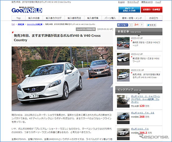Screen dimensions: 172x142
Task: Open the 最終回 深まる!広まる!!MINIワールド article
Action: point(146,44)
